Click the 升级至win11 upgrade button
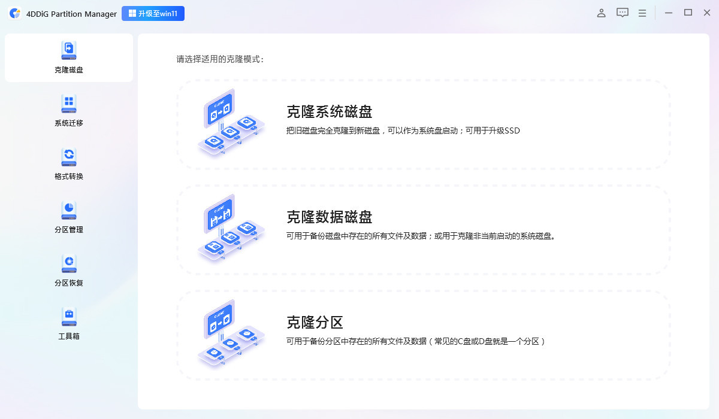This screenshot has height=419, width=719. tap(153, 13)
